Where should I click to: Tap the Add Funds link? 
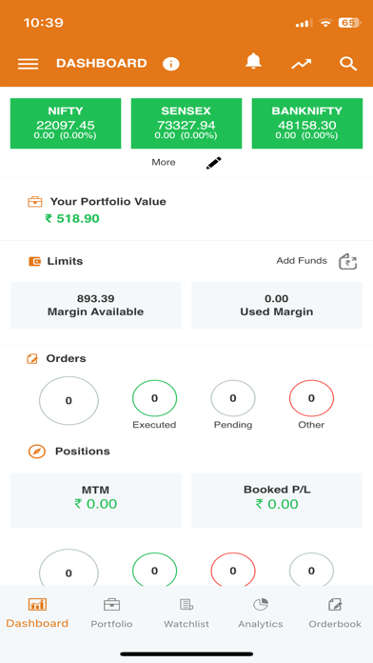pyautogui.click(x=302, y=261)
